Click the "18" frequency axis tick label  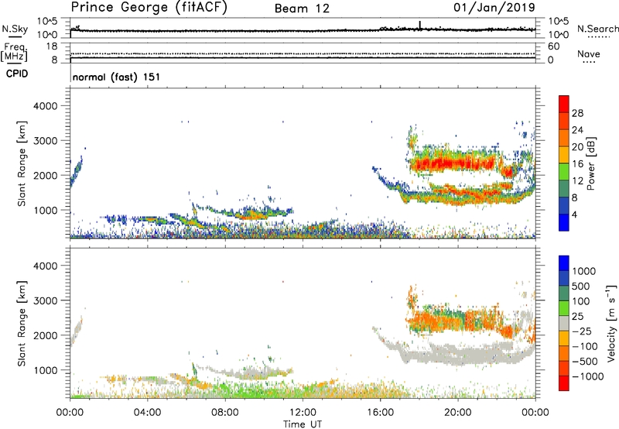[x=52, y=46]
